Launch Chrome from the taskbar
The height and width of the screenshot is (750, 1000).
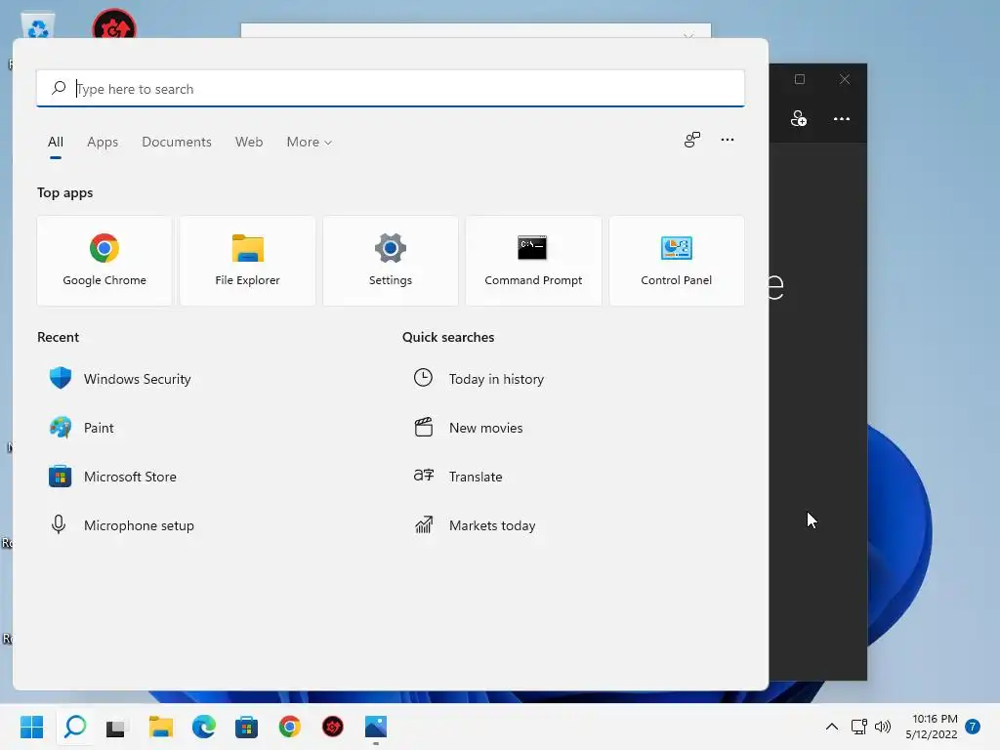pyautogui.click(x=289, y=727)
